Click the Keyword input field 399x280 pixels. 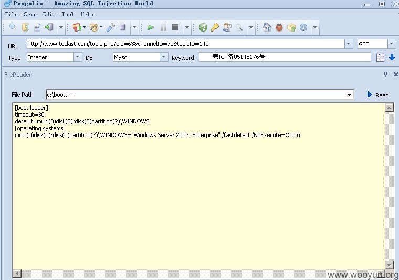[x=285, y=57]
